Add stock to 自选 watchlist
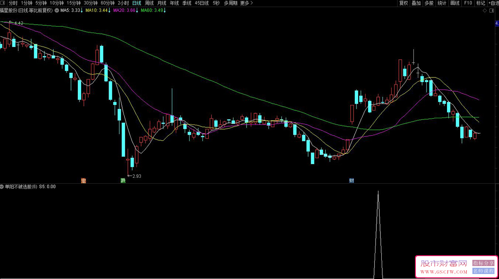This screenshot has height=279, width=499. click(x=494, y=3)
